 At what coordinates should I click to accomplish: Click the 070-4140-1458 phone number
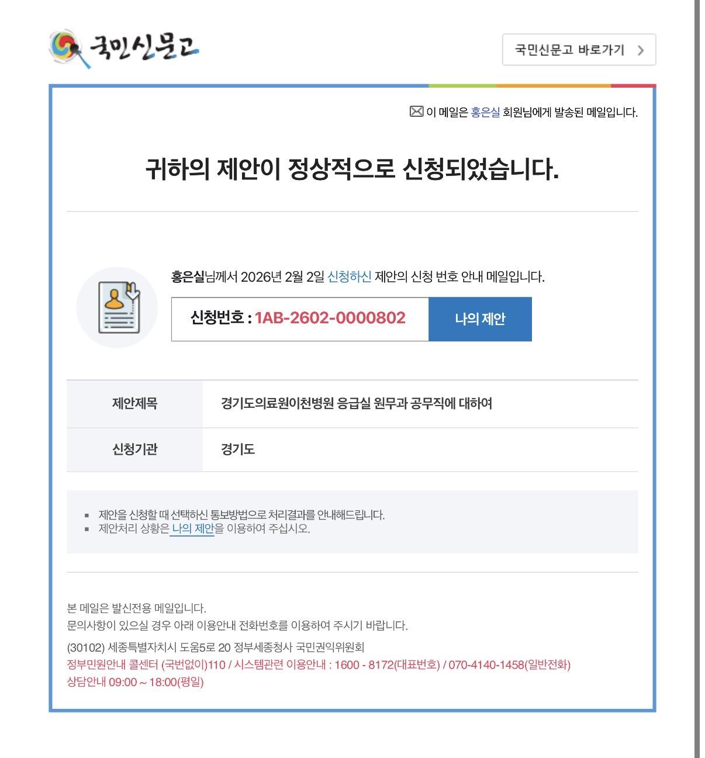[x=486, y=665]
